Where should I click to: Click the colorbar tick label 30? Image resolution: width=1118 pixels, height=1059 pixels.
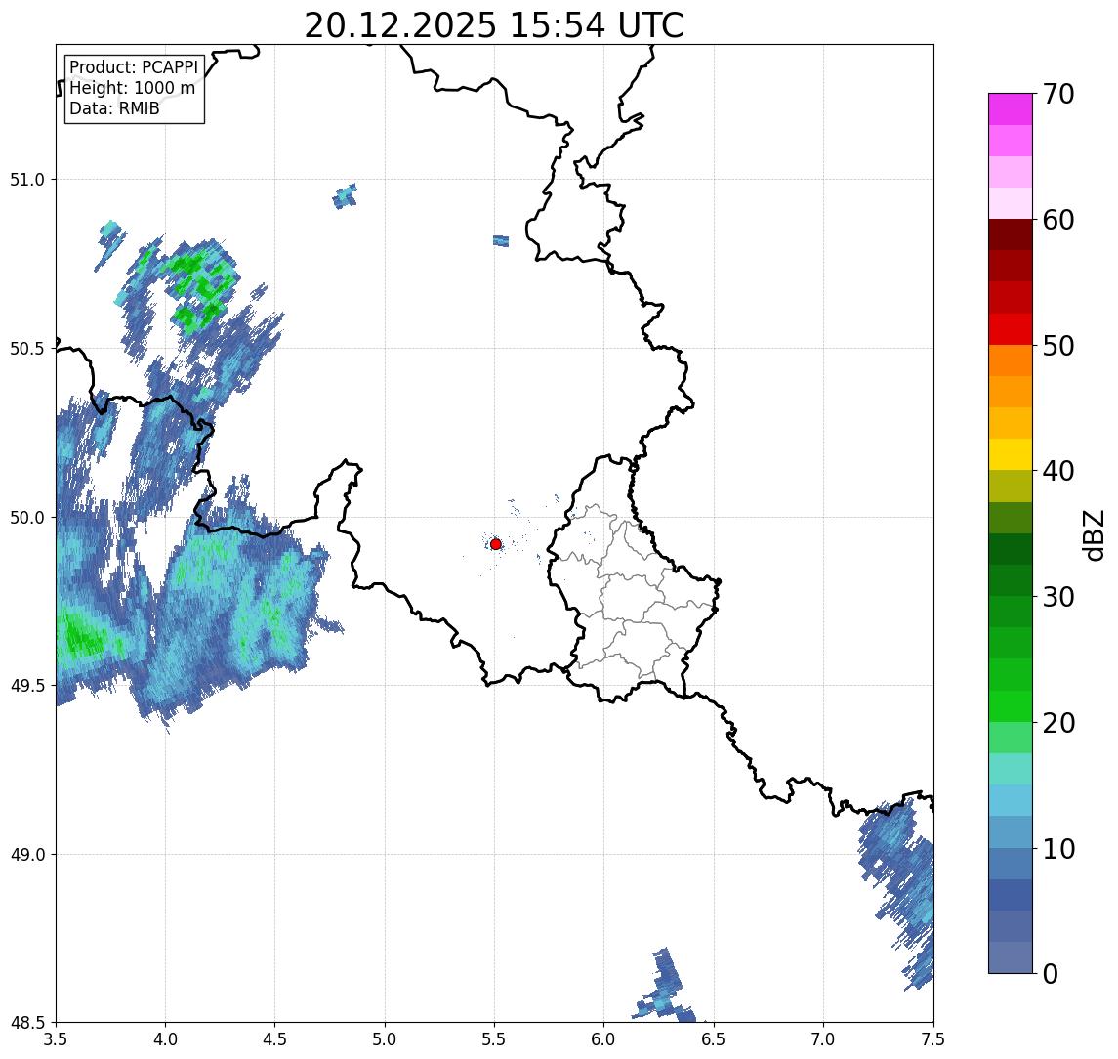[1058, 597]
